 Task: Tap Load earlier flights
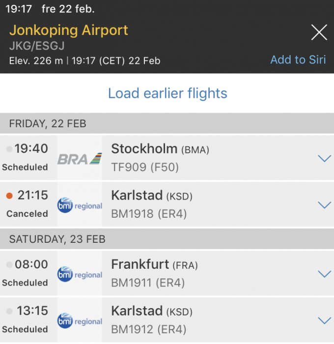(167, 93)
